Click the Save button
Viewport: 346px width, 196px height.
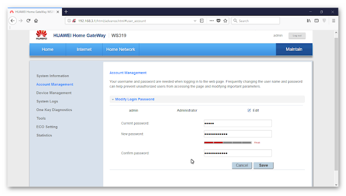[263, 165]
